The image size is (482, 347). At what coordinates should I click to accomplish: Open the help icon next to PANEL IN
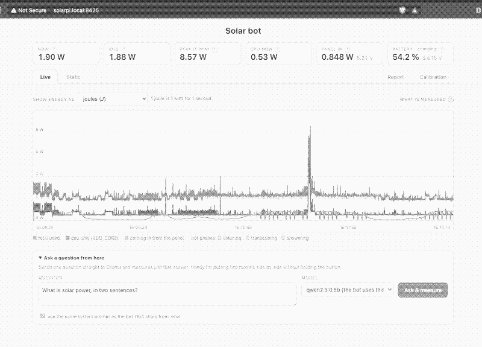[348, 49]
